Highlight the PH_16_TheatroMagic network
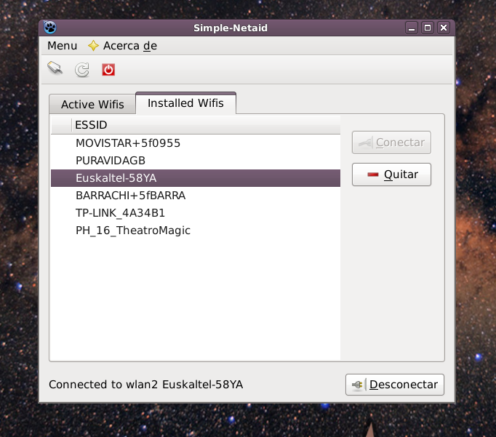 point(132,230)
